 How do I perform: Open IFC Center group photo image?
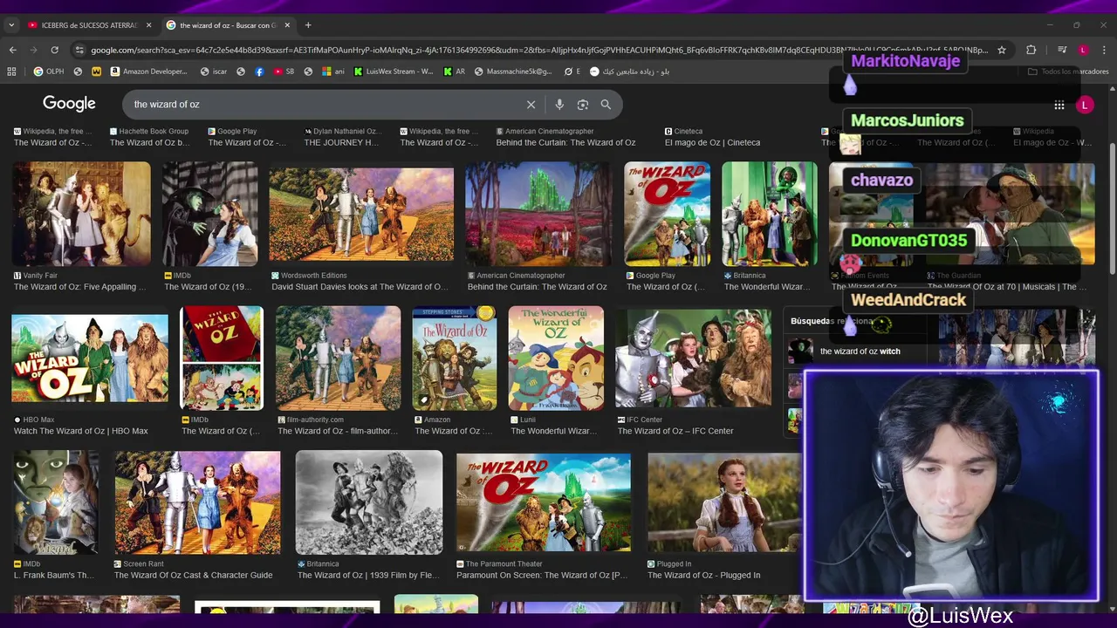point(694,358)
